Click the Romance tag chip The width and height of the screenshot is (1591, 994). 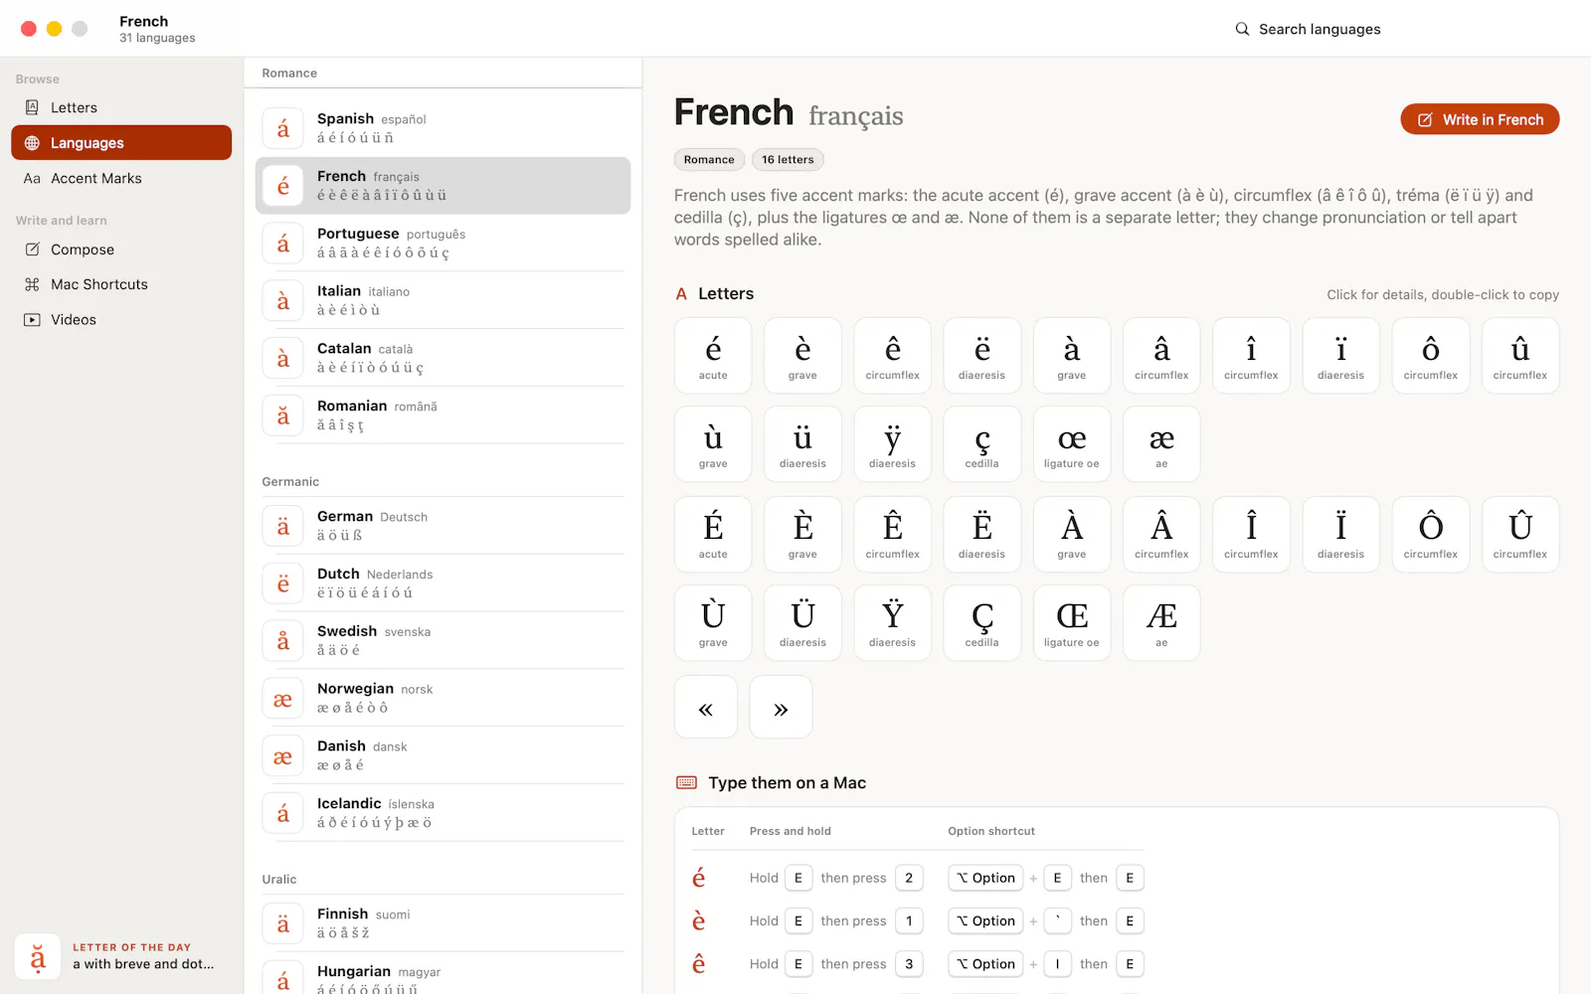pos(709,159)
